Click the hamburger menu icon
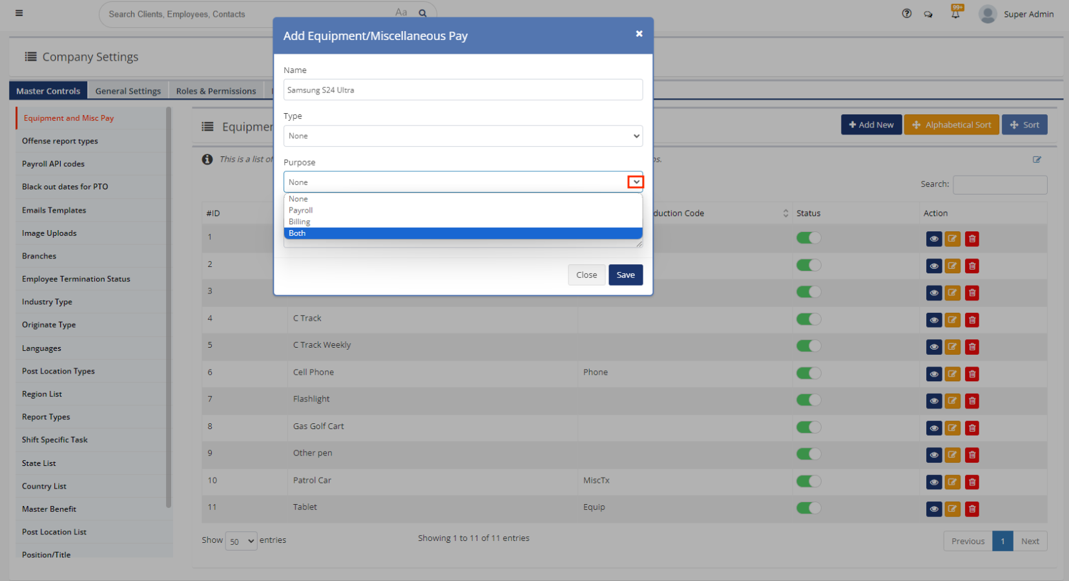 click(19, 13)
